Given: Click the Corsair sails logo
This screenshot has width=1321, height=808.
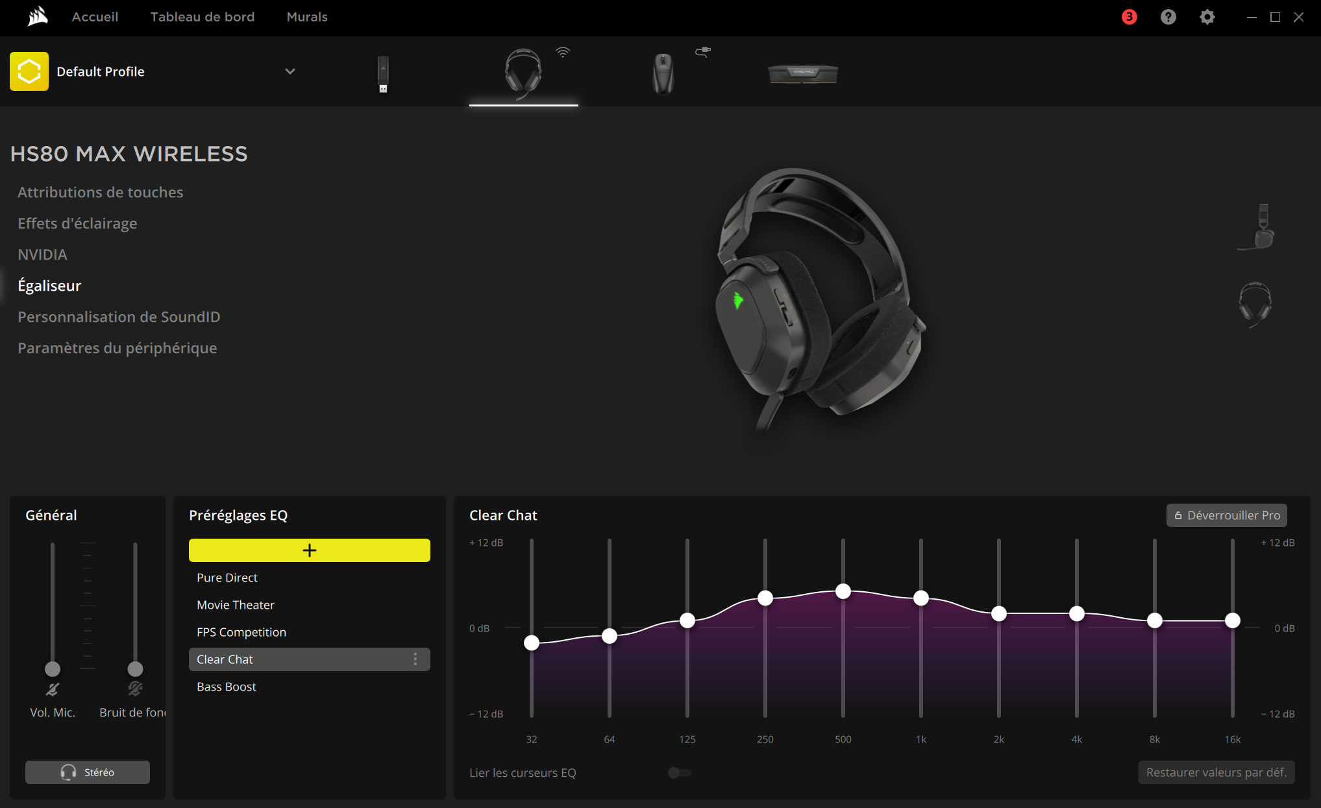Looking at the screenshot, I should click(x=38, y=16).
